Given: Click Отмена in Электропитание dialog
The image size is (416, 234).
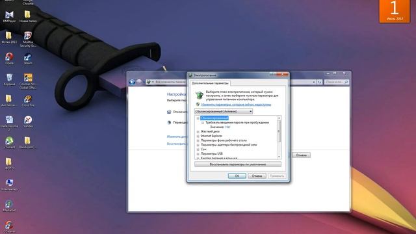Looking at the screenshot, I should pos(257,176).
